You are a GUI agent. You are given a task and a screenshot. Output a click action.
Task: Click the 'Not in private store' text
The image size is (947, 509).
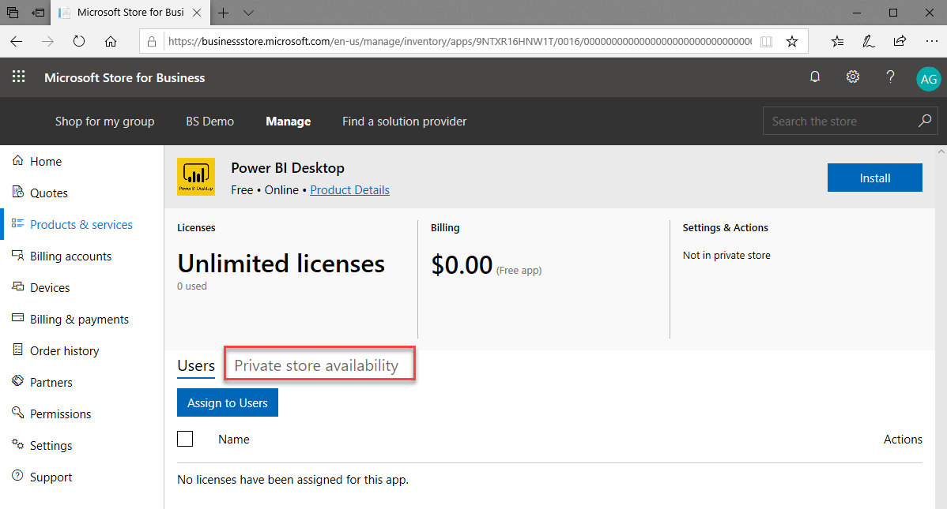pyautogui.click(x=726, y=255)
